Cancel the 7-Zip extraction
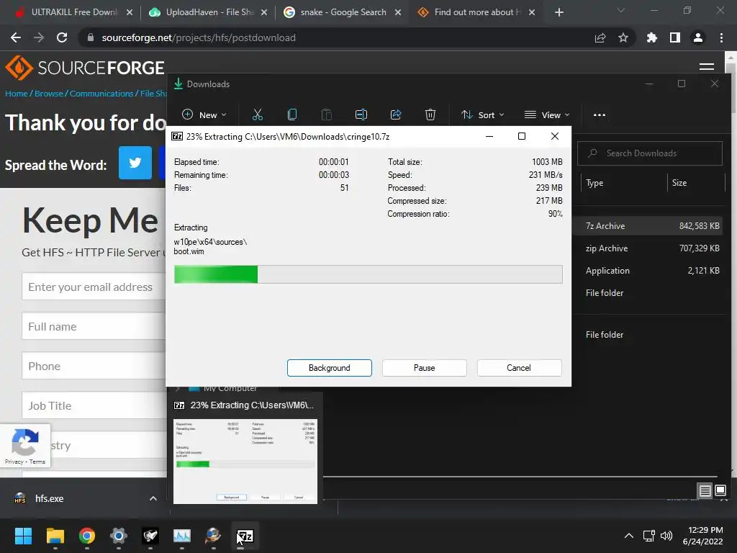 [519, 368]
